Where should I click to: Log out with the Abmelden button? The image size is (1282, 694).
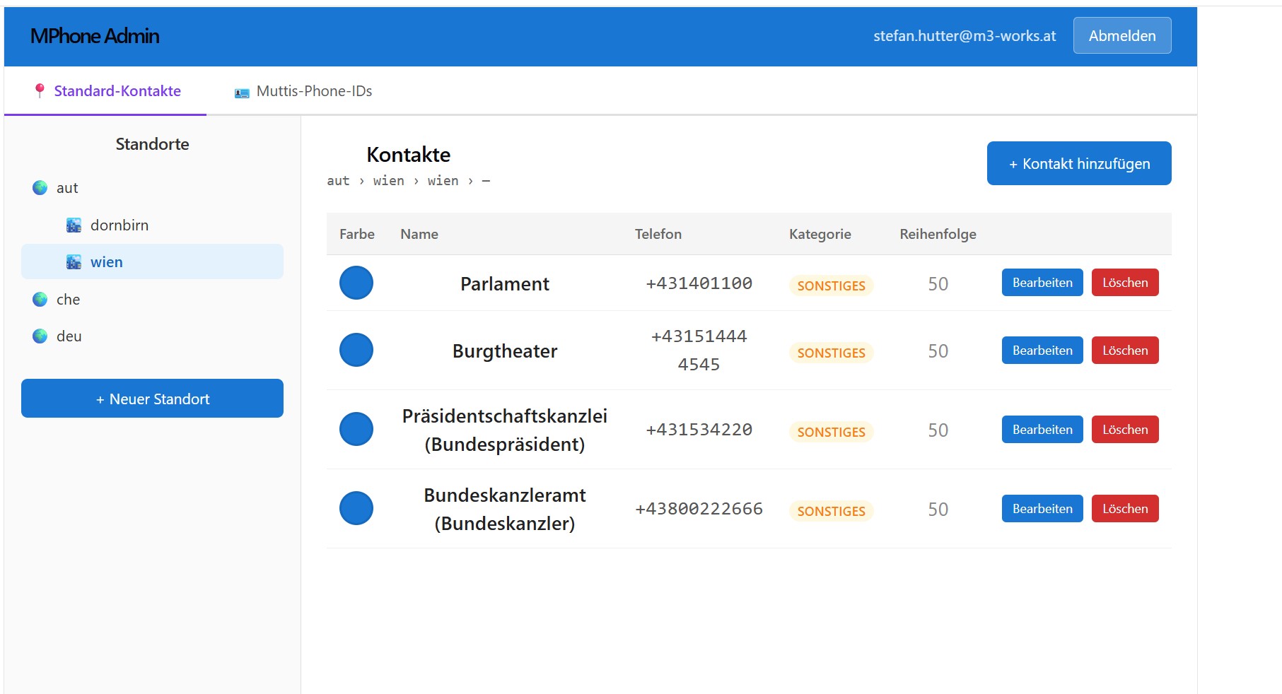coord(1122,35)
